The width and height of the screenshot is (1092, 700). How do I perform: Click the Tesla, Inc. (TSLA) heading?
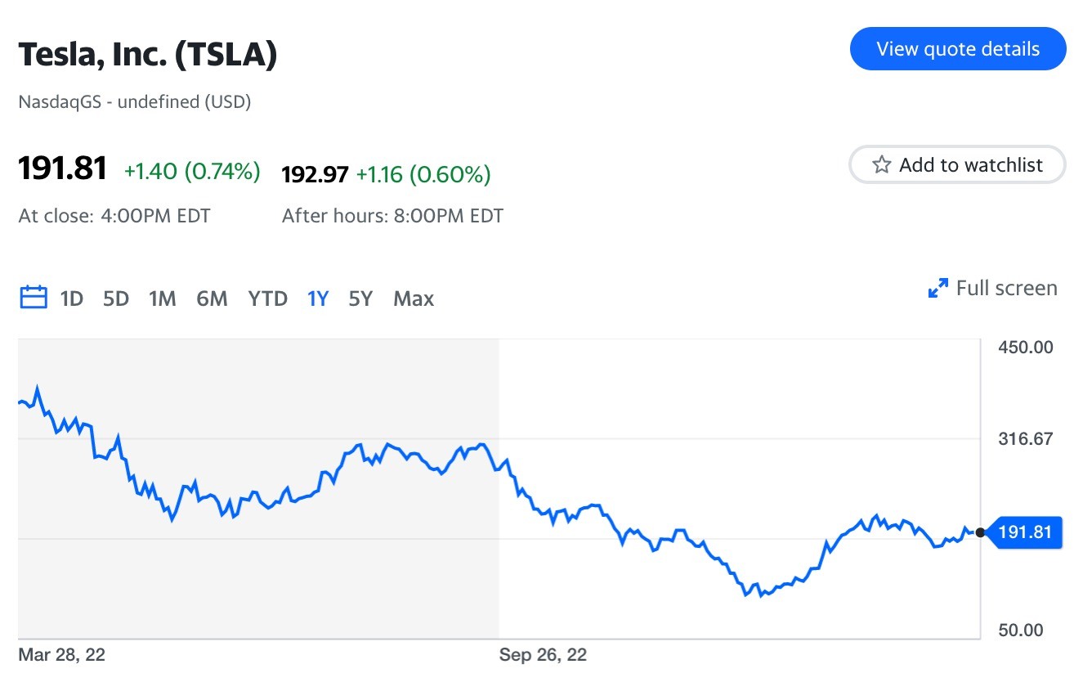point(148,54)
